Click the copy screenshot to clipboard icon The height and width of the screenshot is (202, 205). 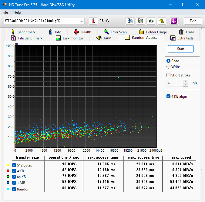click(141, 21)
